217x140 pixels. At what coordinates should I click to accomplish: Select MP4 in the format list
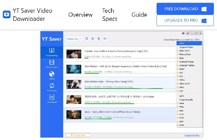click(x=189, y=43)
